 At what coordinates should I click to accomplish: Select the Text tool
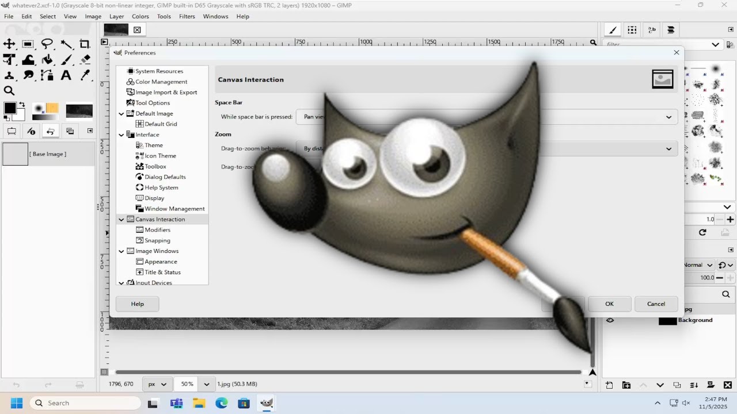[66, 75]
